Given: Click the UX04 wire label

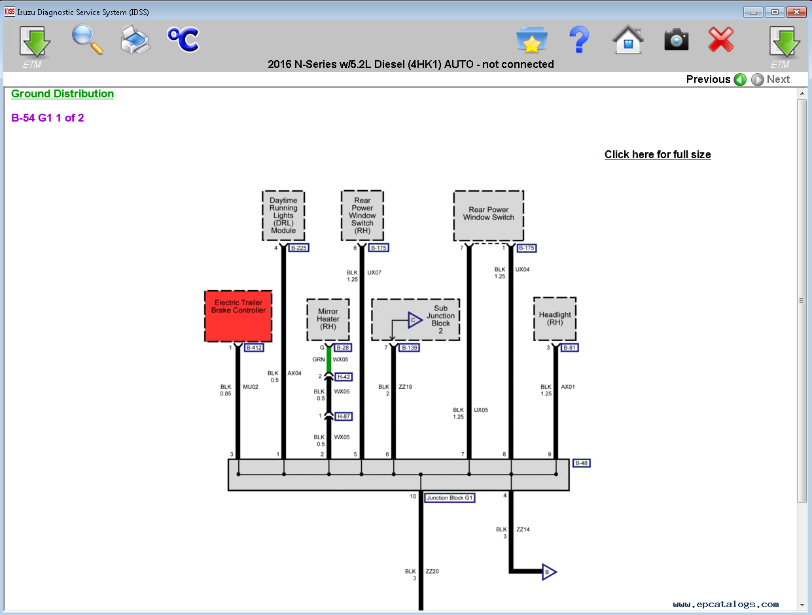Looking at the screenshot, I should (522, 269).
